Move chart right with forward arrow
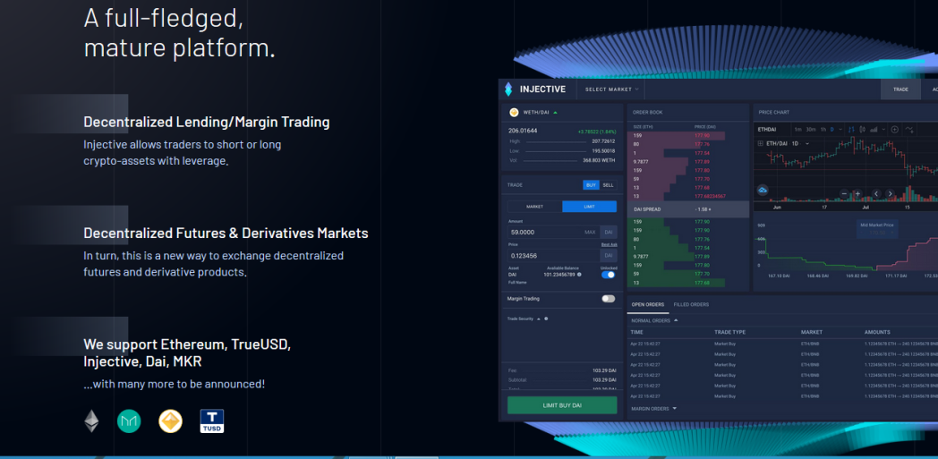 tap(891, 193)
